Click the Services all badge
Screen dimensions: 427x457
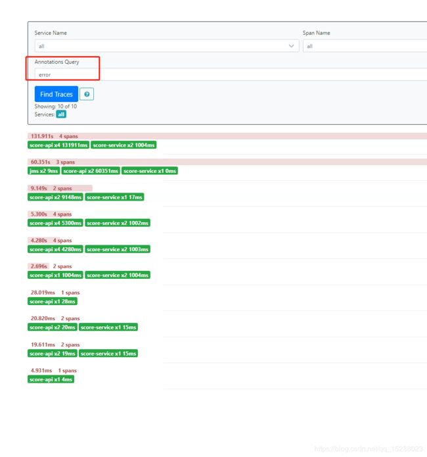pos(61,114)
